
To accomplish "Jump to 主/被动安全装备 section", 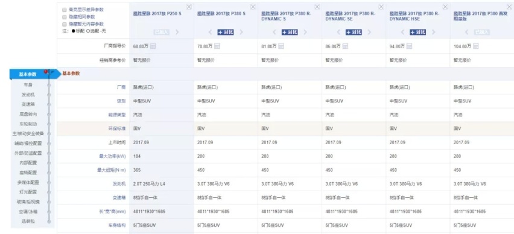I will pyautogui.click(x=28, y=134).
